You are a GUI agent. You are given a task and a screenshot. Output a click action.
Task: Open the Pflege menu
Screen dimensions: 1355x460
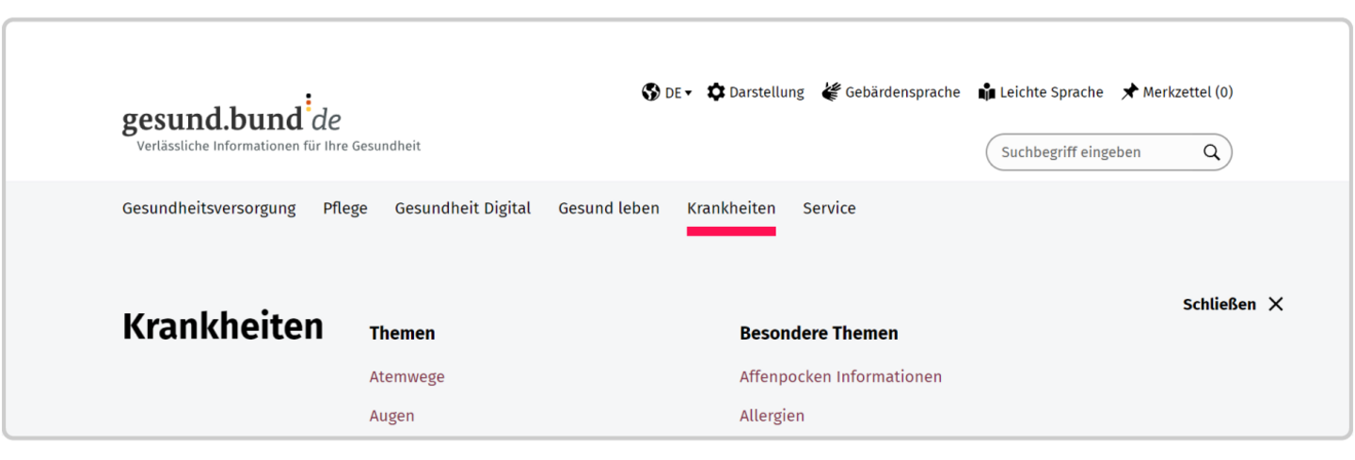pyautogui.click(x=345, y=208)
